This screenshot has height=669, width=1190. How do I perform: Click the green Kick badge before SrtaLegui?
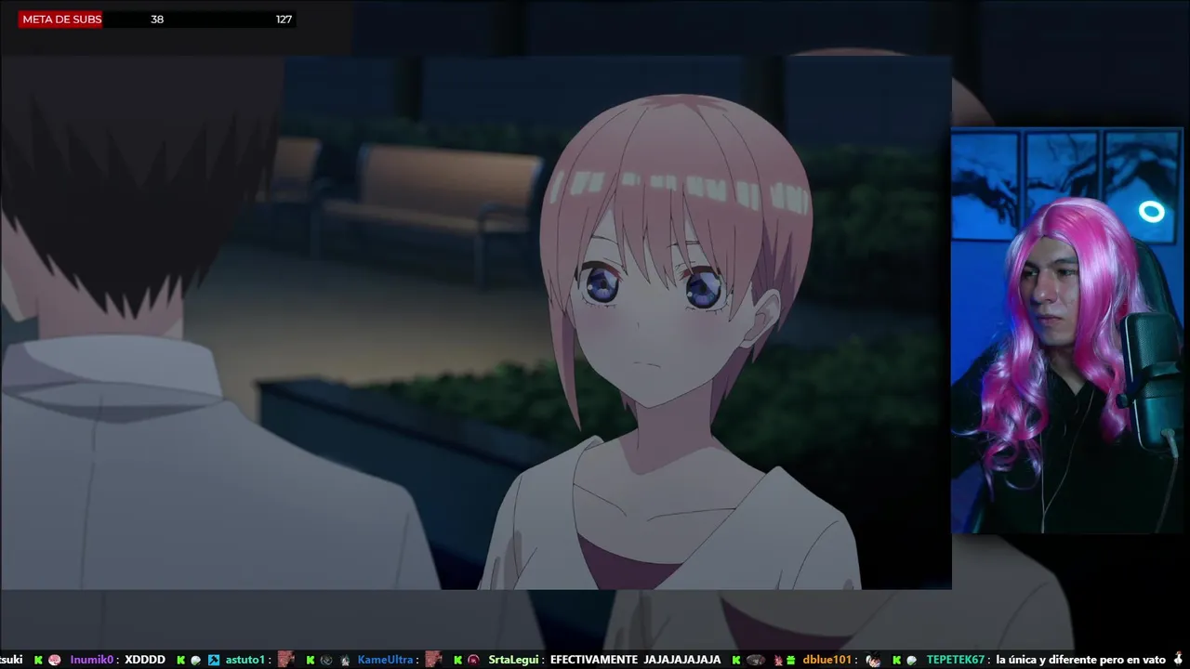[x=458, y=660]
